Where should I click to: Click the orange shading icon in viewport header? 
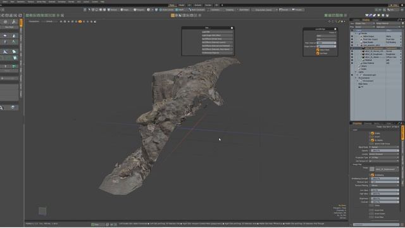point(80,22)
